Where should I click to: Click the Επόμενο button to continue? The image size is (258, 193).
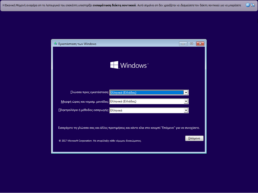[x=194, y=138]
